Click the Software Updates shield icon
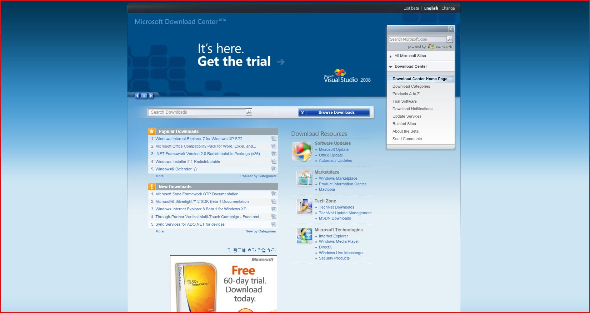Image resolution: width=590 pixels, height=313 pixels. click(302, 152)
